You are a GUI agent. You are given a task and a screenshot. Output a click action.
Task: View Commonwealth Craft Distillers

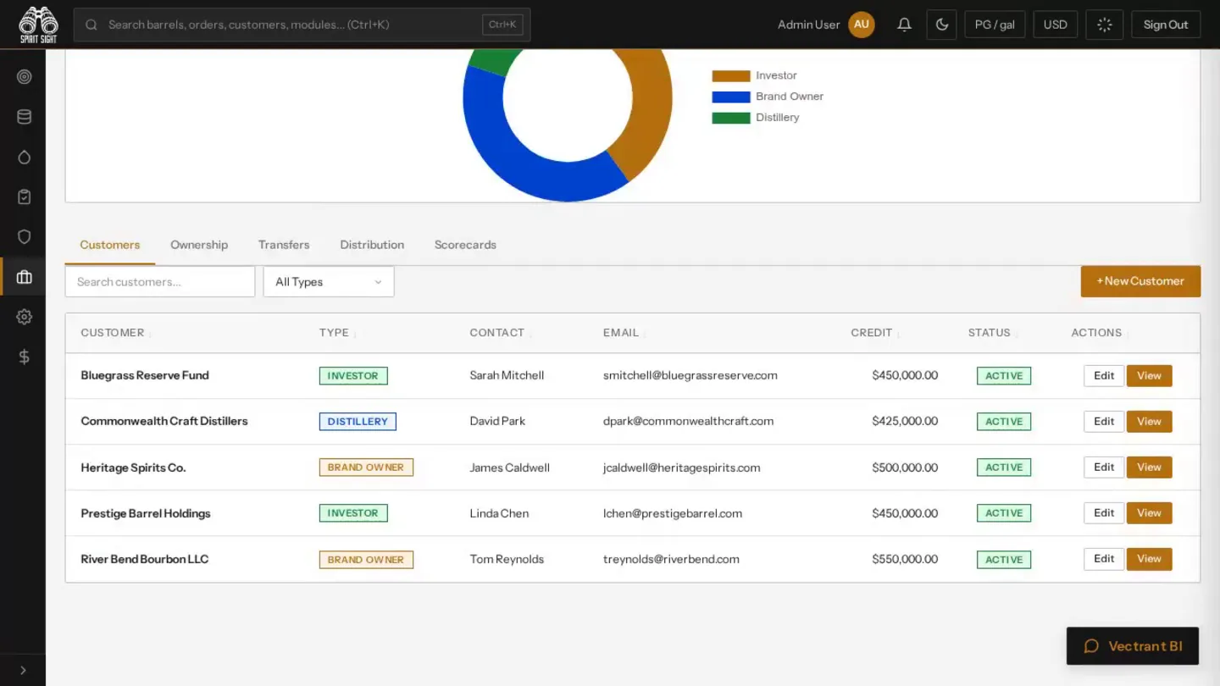1149,422
